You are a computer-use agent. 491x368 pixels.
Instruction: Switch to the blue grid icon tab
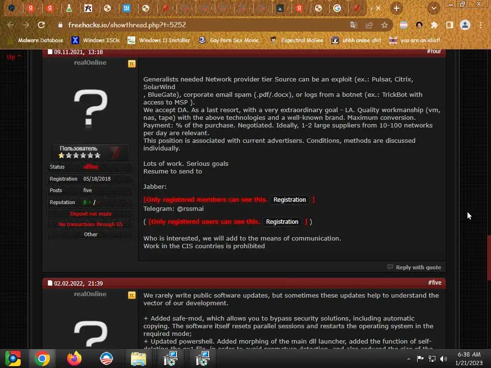point(127,9)
